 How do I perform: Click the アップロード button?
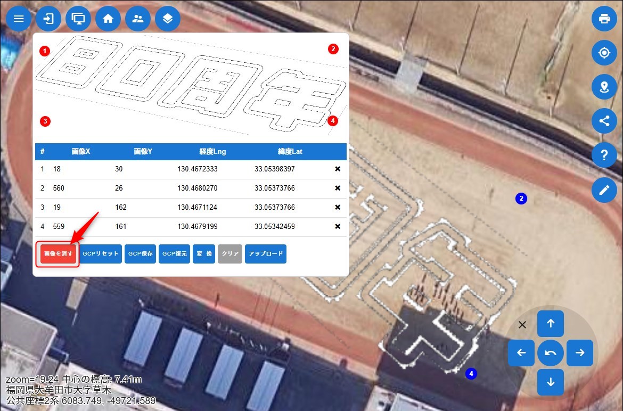click(265, 254)
